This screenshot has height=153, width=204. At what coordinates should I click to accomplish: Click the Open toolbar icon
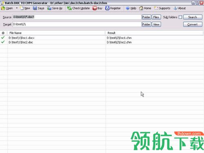(x=7, y=8)
